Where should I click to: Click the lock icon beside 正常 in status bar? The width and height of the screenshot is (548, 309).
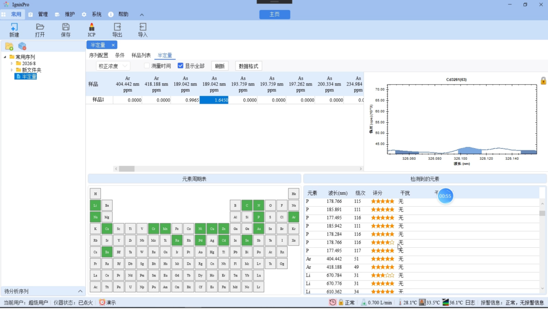[341, 303]
